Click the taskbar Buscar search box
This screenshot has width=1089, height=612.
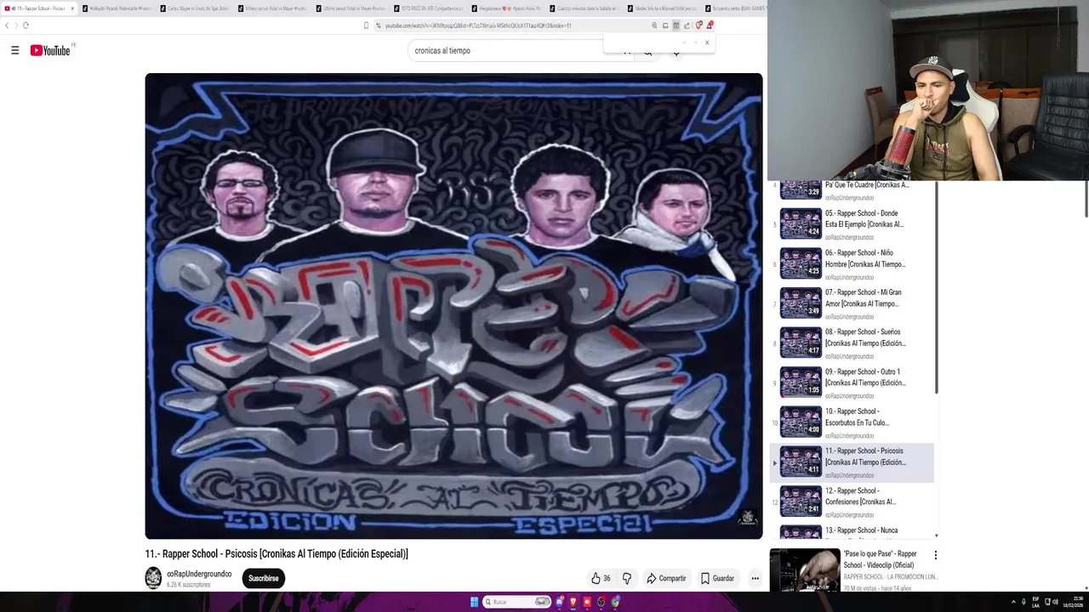click(516, 602)
